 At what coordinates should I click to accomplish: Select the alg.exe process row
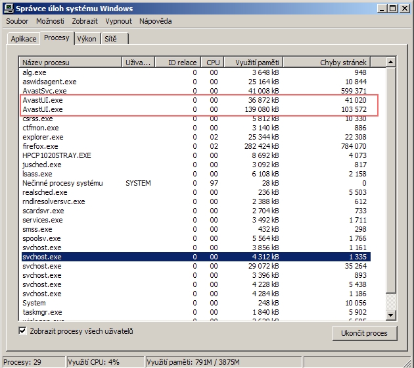[196, 72]
